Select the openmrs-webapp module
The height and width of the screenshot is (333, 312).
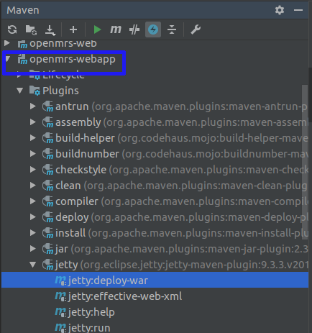pyautogui.click(x=73, y=59)
